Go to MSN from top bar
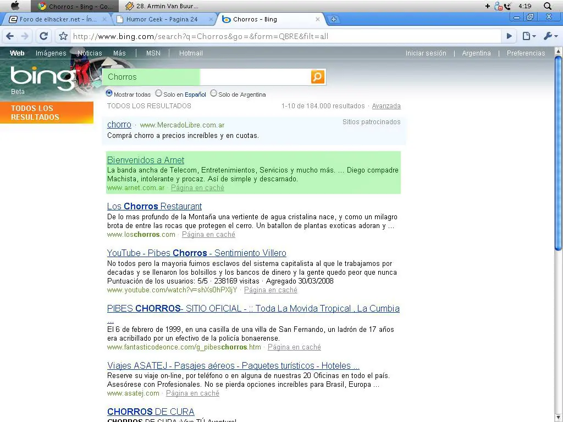Viewport: 563px width, 422px height. click(x=153, y=53)
